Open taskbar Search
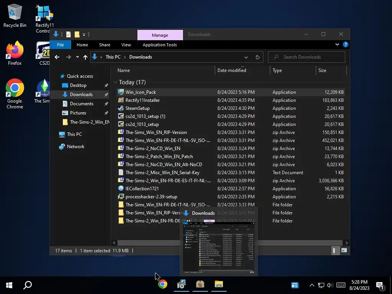The width and height of the screenshot is (392, 294). click(28, 285)
